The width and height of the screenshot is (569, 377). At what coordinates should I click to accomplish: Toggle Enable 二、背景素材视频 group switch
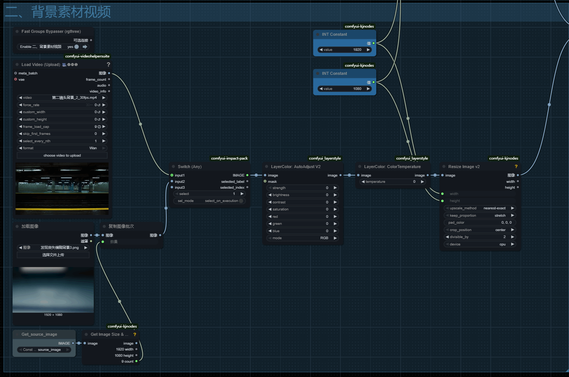[x=76, y=47]
